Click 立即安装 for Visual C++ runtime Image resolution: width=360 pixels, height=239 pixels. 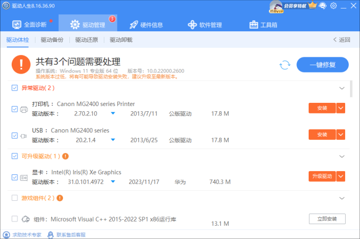[x=327, y=219]
